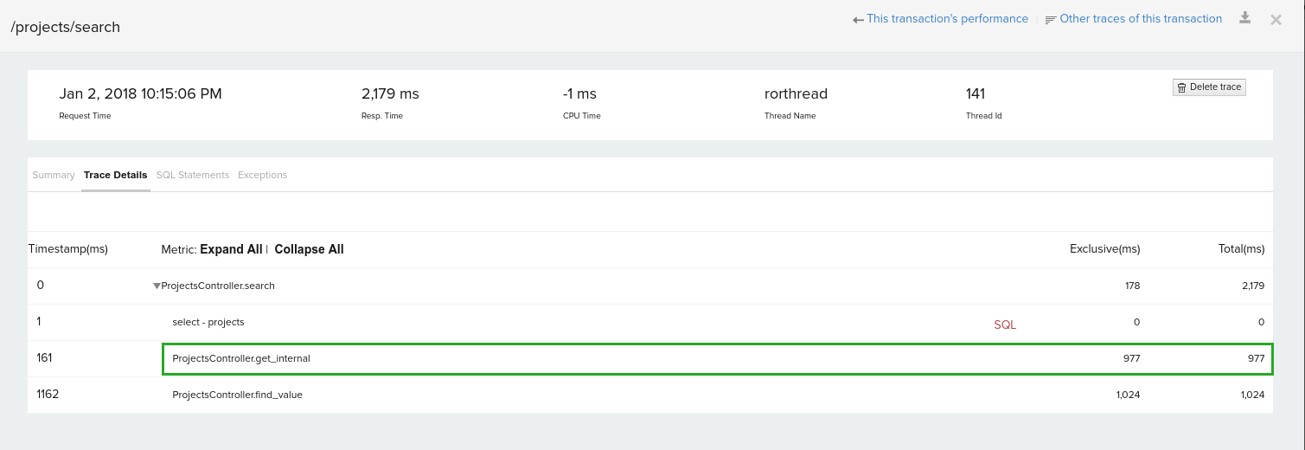Close the trace details panel

[x=1276, y=19]
